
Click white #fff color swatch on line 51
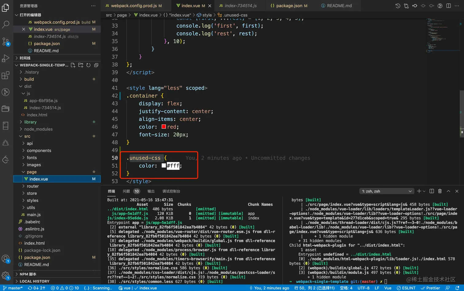164,166
